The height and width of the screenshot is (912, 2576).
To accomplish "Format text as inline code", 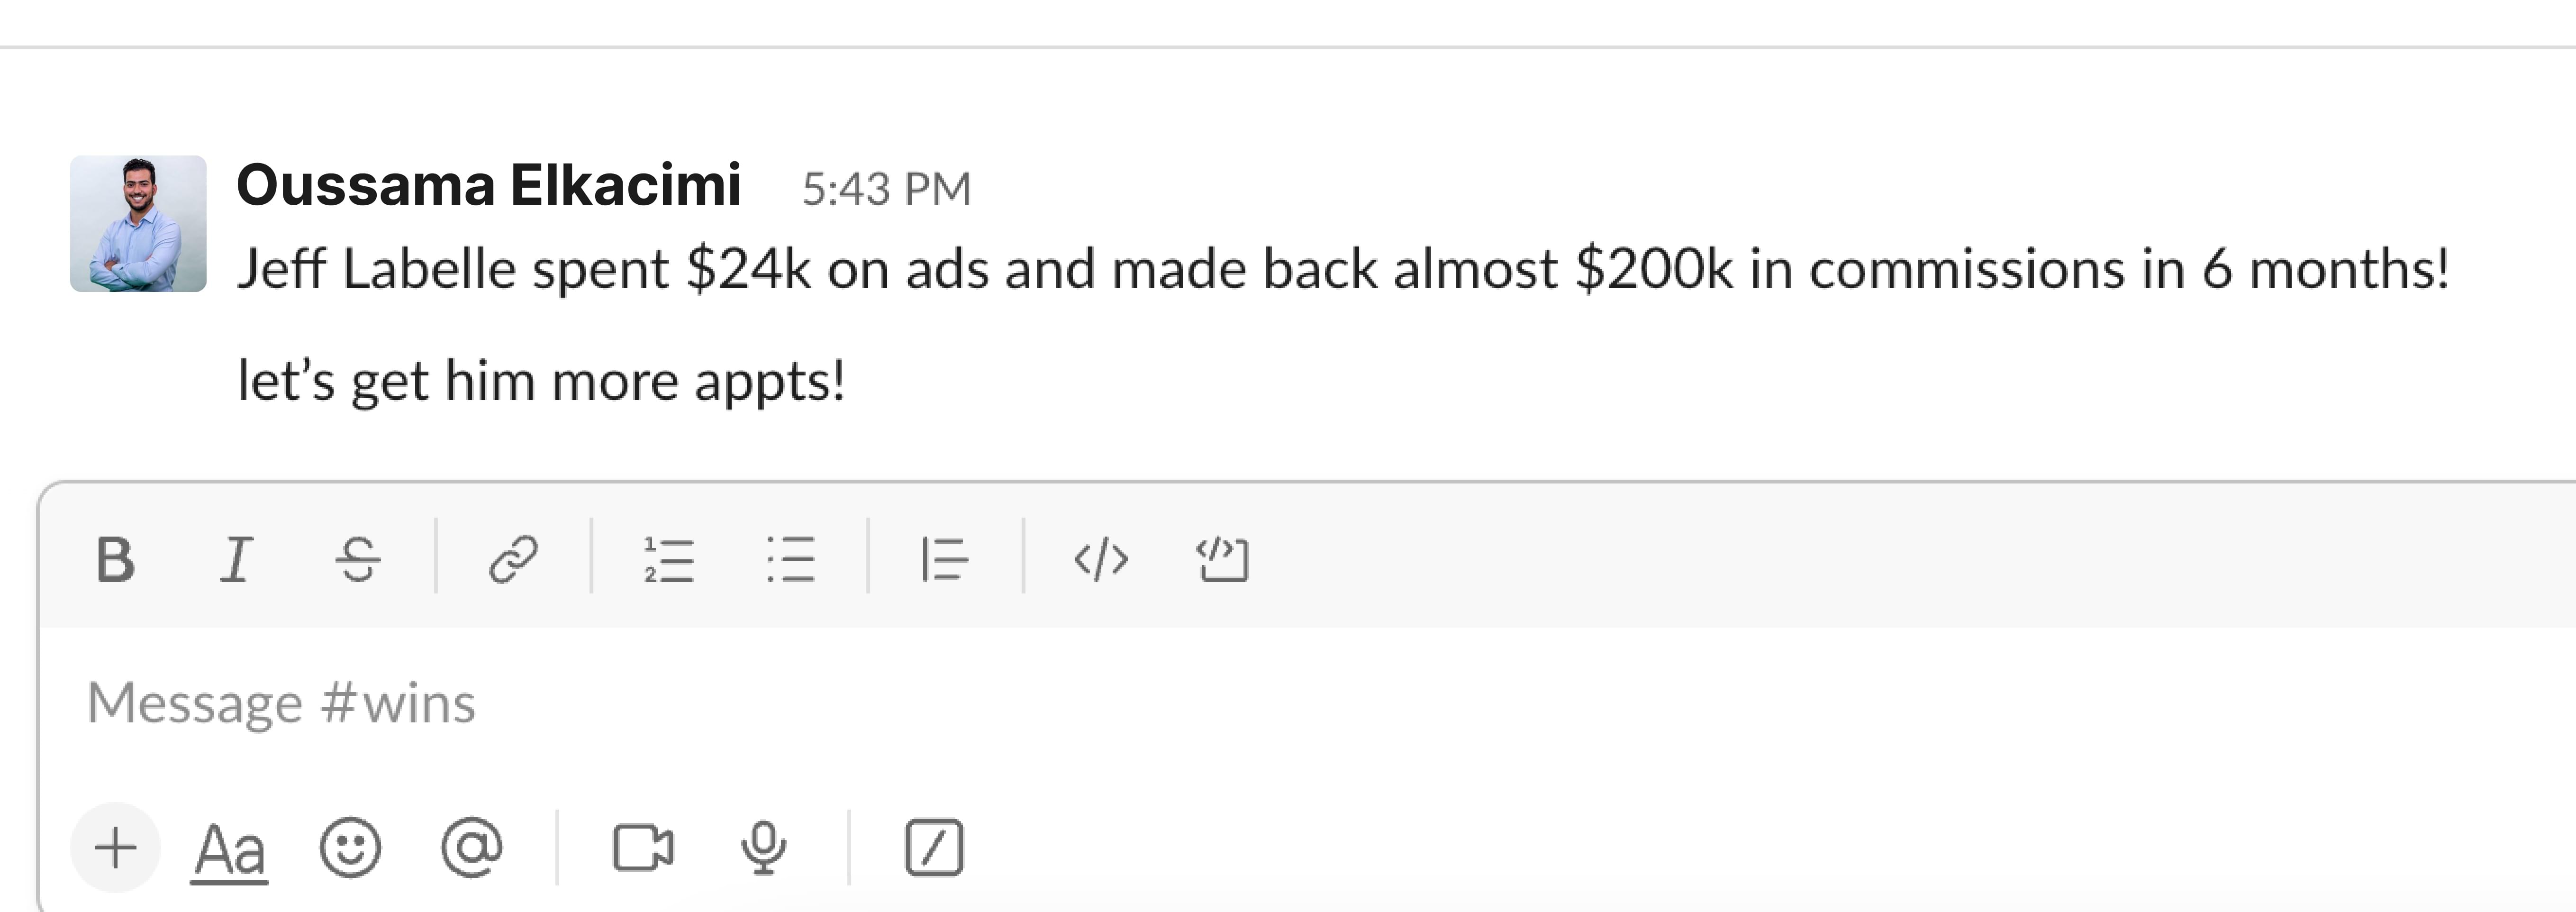I will (x=1100, y=558).
